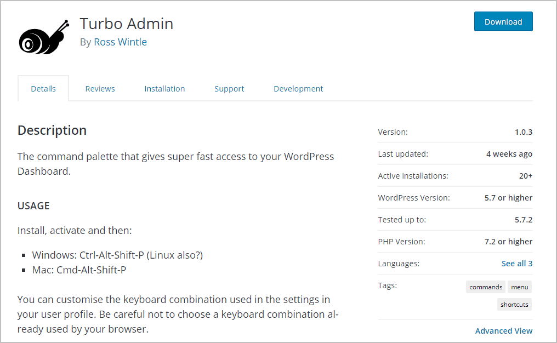Screen dimensions: 557x343
Task: Click the active installations count
Action: pyautogui.click(x=524, y=175)
